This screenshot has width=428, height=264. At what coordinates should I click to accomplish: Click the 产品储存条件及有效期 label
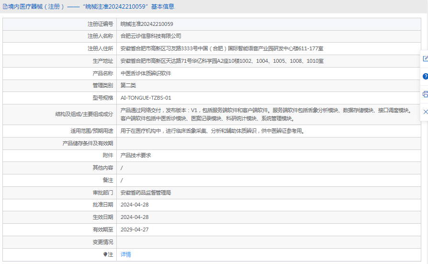[88, 143]
